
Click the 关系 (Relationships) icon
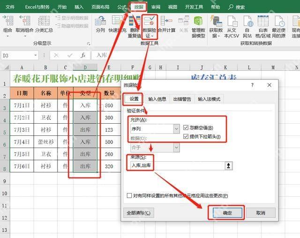coord(184,21)
